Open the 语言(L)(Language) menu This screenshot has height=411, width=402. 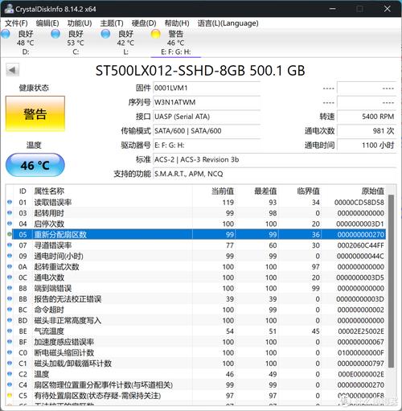pos(228,23)
